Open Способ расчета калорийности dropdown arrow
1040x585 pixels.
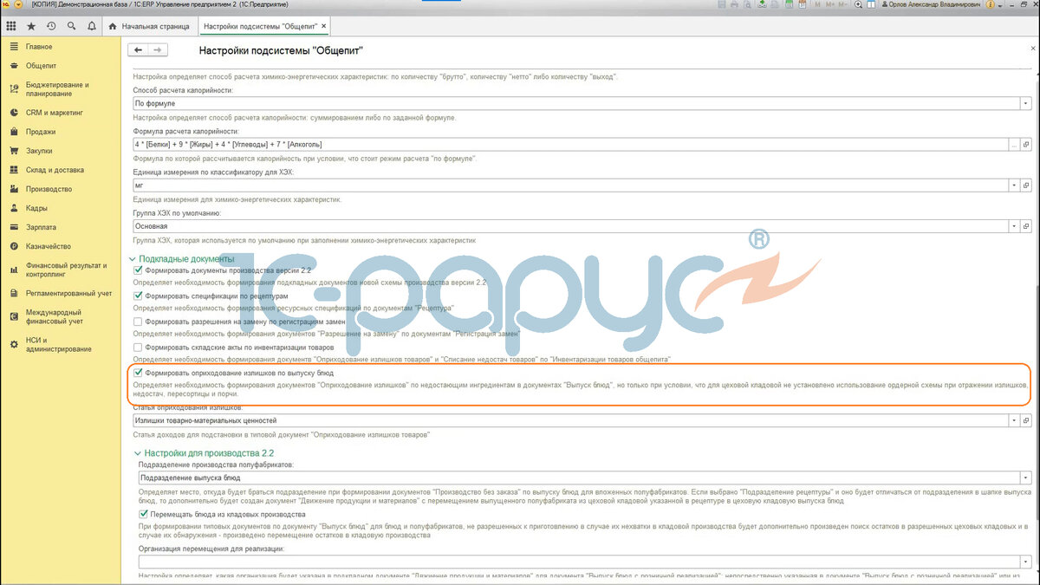[1026, 103]
